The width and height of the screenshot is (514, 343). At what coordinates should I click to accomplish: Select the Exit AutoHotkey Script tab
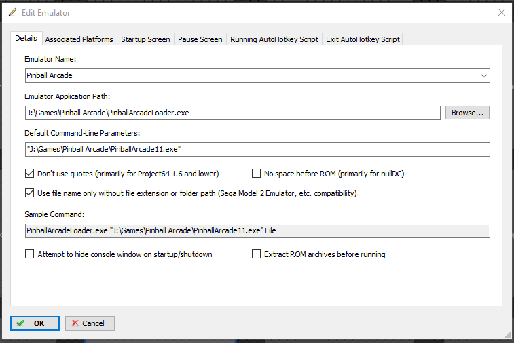click(x=363, y=39)
